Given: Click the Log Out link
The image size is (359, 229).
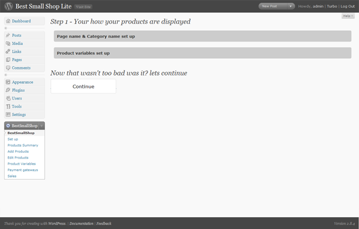Looking at the screenshot, I should tap(348, 6).
